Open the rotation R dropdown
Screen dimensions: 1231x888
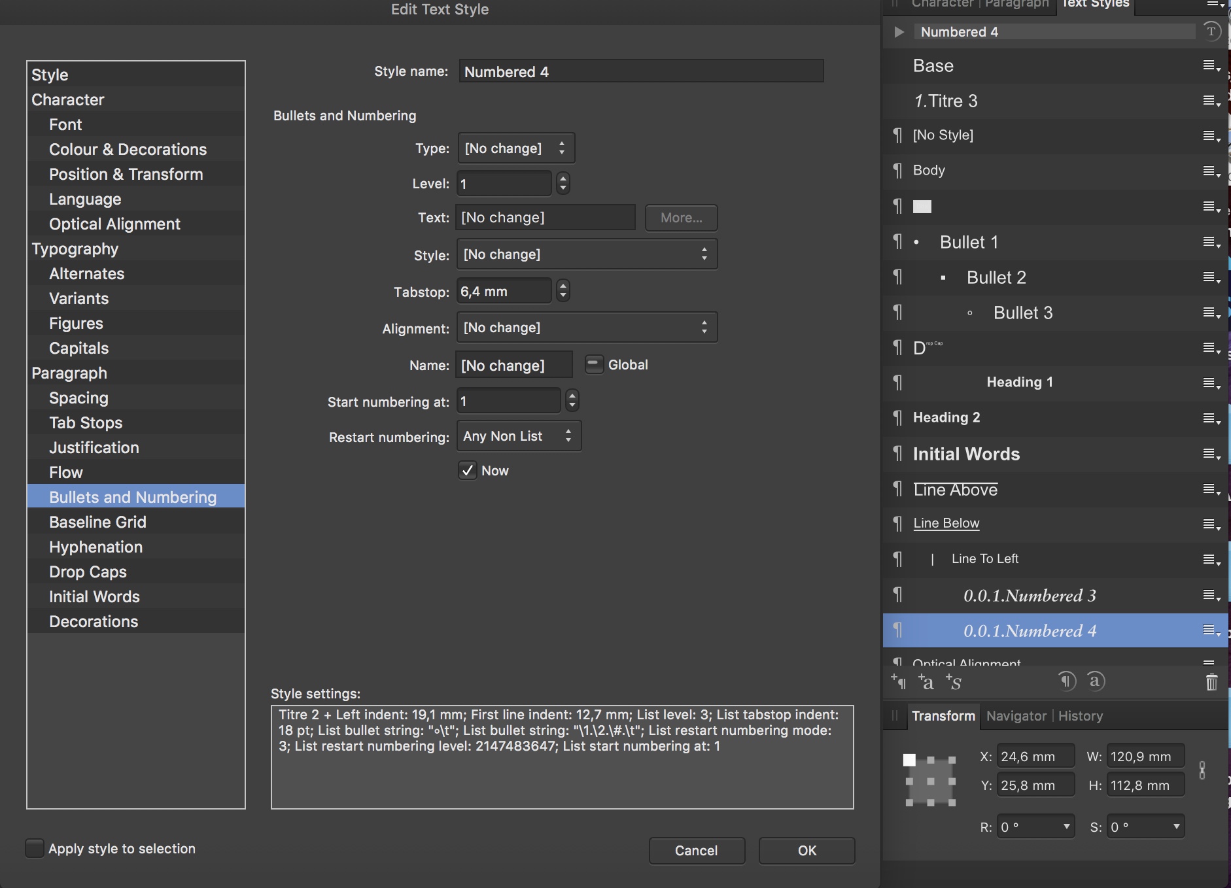(x=1036, y=827)
